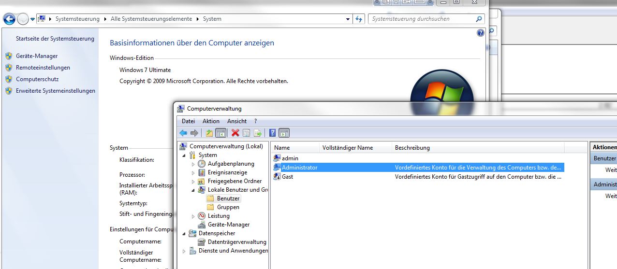Open recent pages dropdown beside navigation arrows
Viewport: 617px width, 269px height.
coord(32,19)
